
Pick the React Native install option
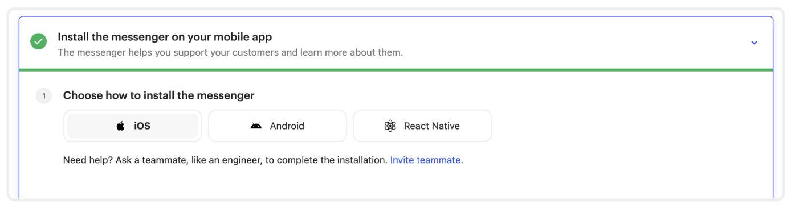422,126
